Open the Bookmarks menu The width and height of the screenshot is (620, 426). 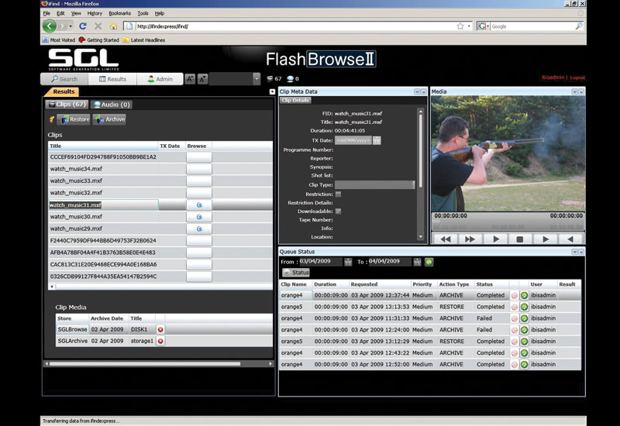pyautogui.click(x=120, y=13)
